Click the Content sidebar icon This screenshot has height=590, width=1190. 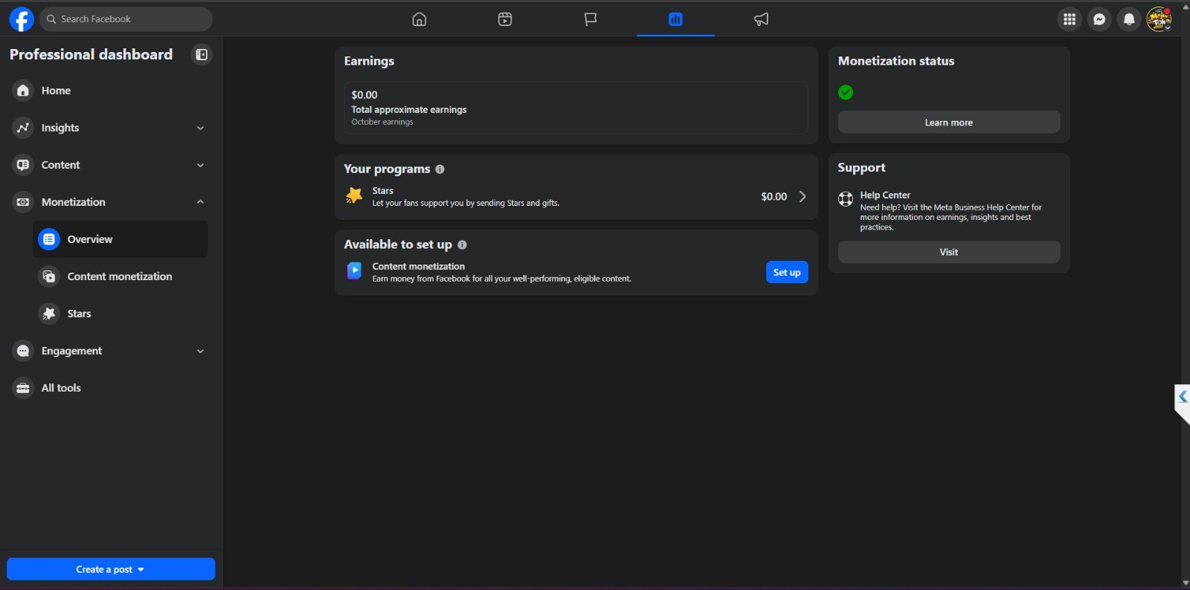pos(23,165)
